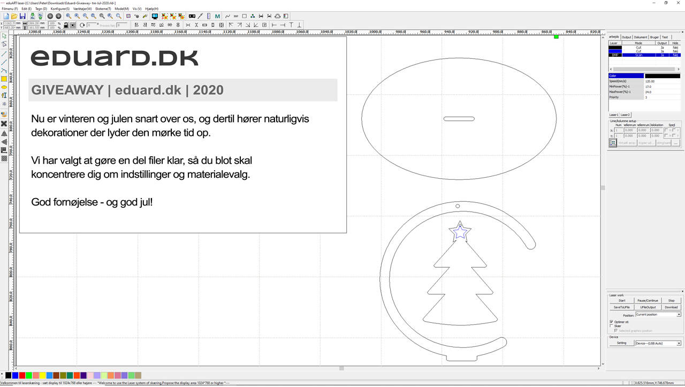Select the Node edit tool
The width and height of the screenshot is (685, 387).
4,44
